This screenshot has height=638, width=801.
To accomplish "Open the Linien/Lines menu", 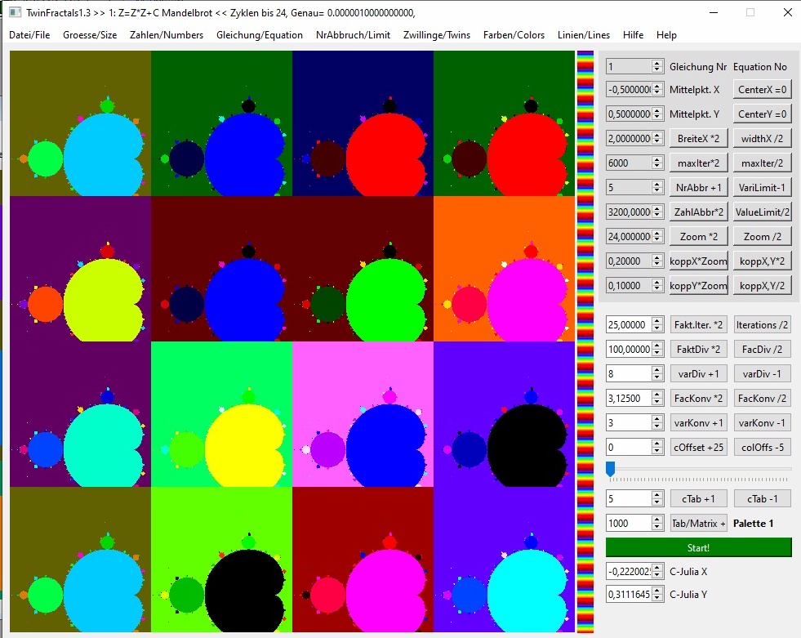I will coord(584,35).
